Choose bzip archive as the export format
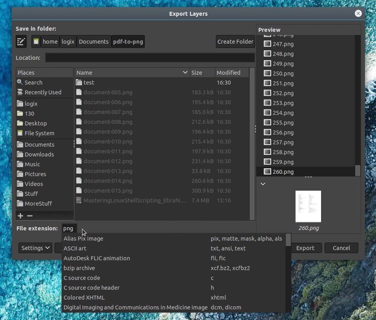 [79, 268]
